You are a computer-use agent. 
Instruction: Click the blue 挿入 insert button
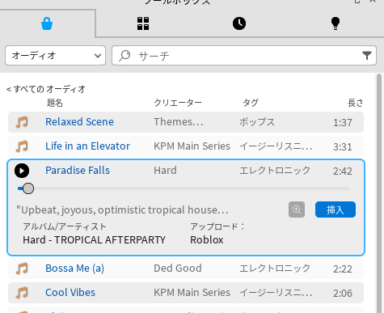coord(335,209)
